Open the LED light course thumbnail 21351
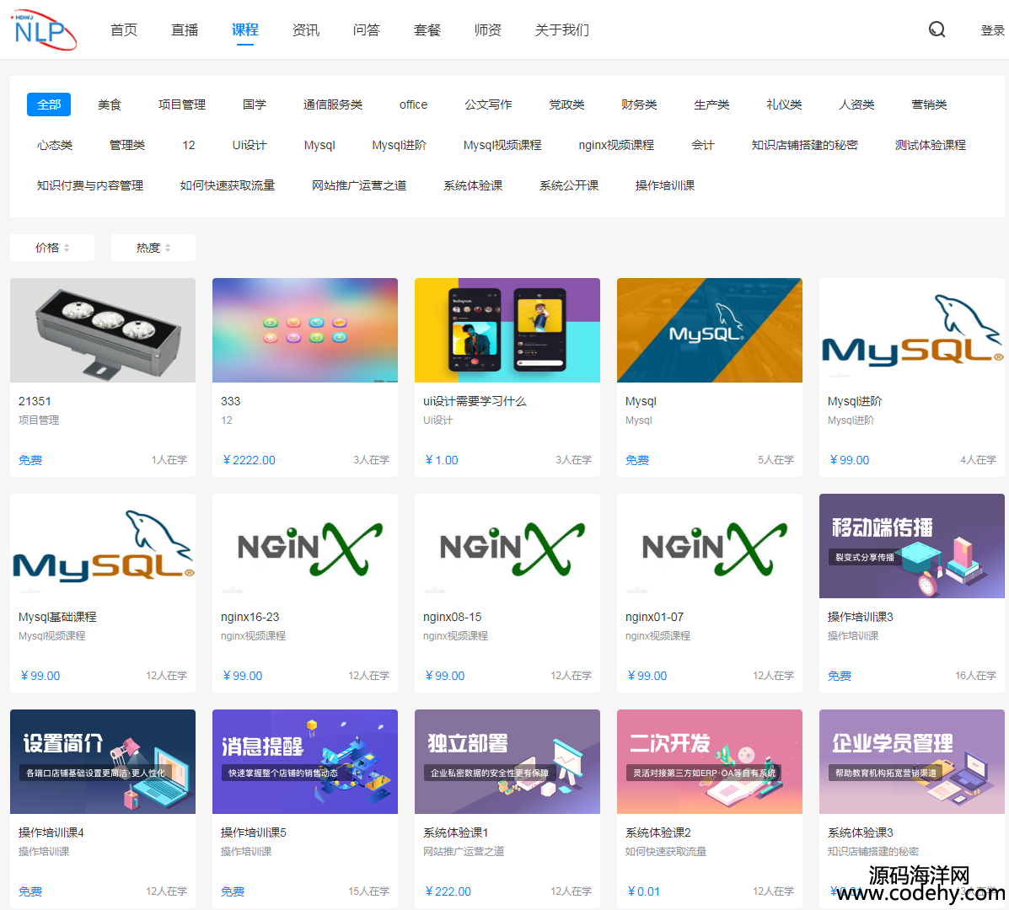 (x=103, y=330)
